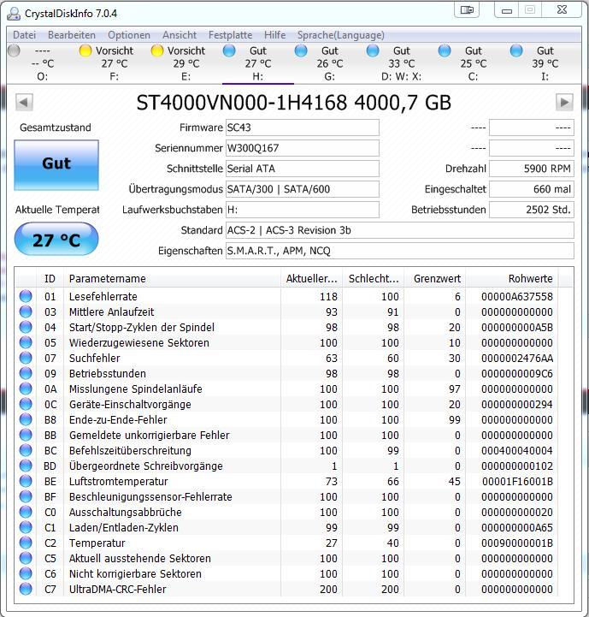Viewport: 589px width, 617px height.
Task: Select disk G: Gut tab
Action: point(330,63)
